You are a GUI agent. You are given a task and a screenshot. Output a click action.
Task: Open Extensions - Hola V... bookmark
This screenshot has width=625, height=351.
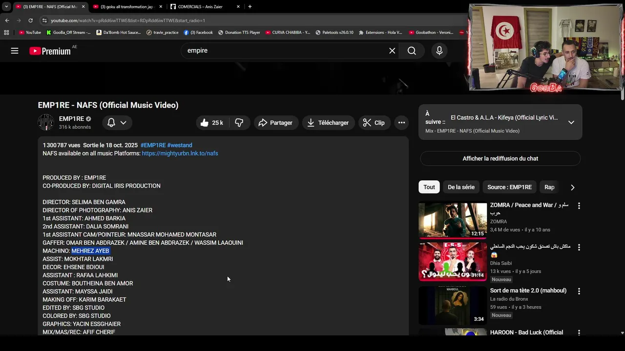point(381,33)
